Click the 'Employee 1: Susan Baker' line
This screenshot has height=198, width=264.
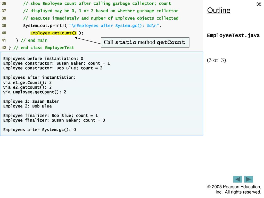[31, 101]
